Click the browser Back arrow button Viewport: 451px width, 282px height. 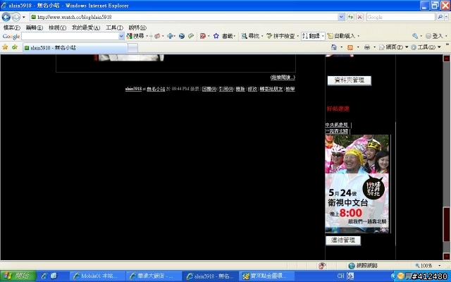coord(6,17)
